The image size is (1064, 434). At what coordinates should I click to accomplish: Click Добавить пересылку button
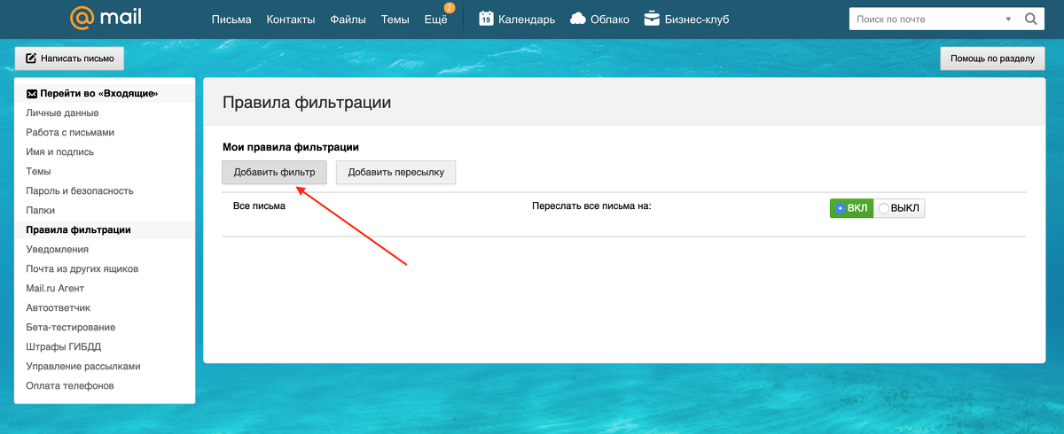pyautogui.click(x=395, y=172)
